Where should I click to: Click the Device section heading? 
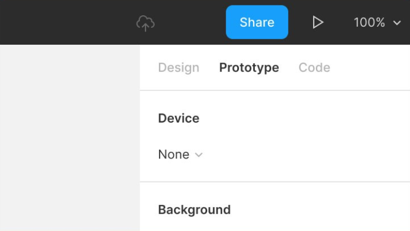click(179, 118)
